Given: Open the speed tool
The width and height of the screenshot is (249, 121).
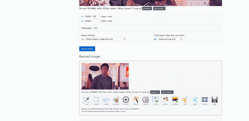Looking at the screenshot, I should coord(145,101).
